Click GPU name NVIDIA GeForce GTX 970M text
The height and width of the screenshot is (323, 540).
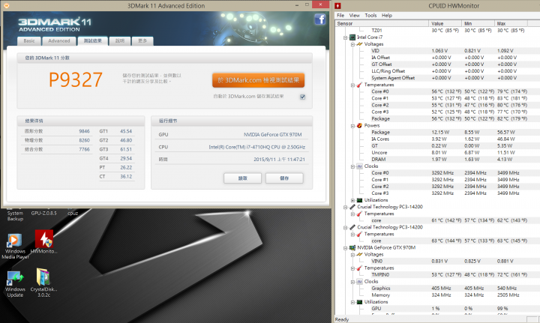coord(273,134)
